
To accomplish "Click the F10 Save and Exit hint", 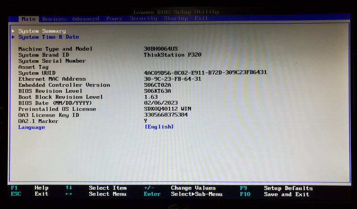I will (274, 194).
